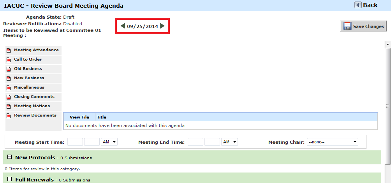Select the Call to Order label
The height and width of the screenshot is (183, 391).
pos(28,59)
